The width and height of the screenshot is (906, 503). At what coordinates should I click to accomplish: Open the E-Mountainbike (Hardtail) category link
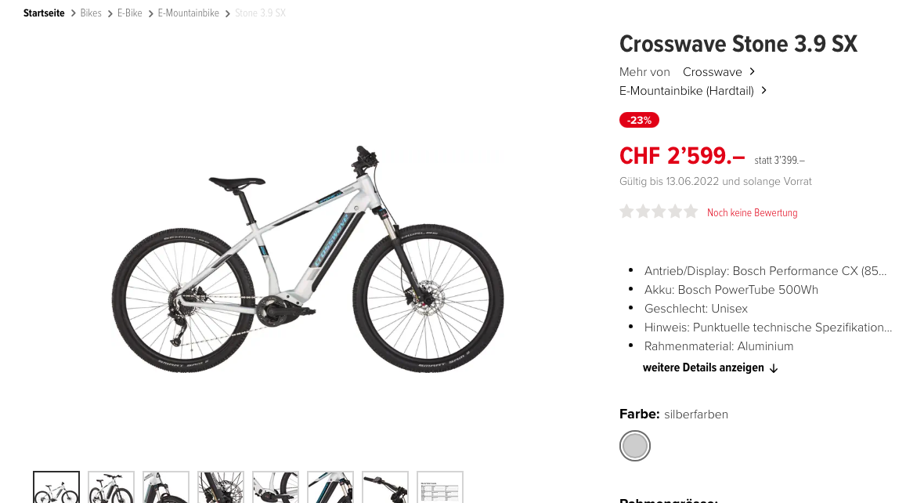point(687,91)
